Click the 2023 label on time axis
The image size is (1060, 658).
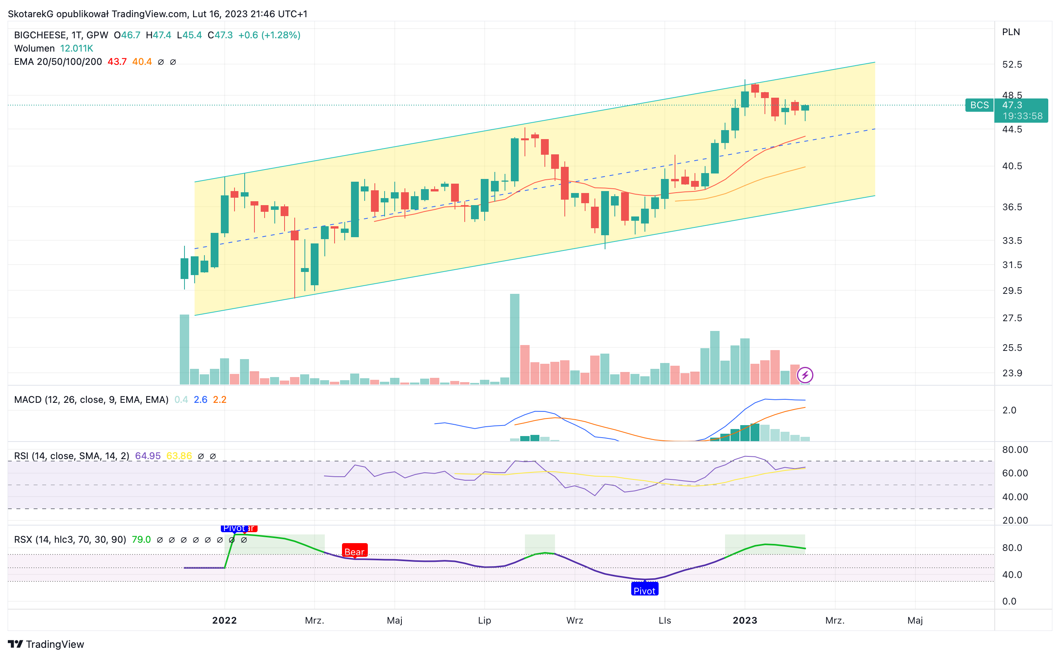click(x=745, y=620)
